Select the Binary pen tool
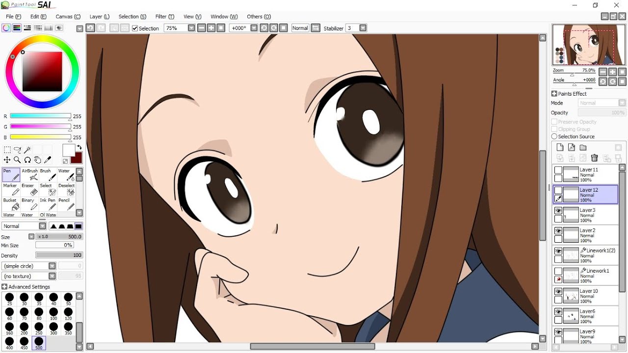Screen dimensions: 628x353 (x=29, y=204)
